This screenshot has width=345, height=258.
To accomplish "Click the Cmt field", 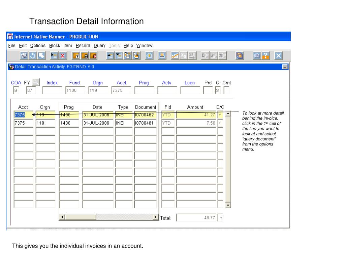I will click(x=226, y=90).
